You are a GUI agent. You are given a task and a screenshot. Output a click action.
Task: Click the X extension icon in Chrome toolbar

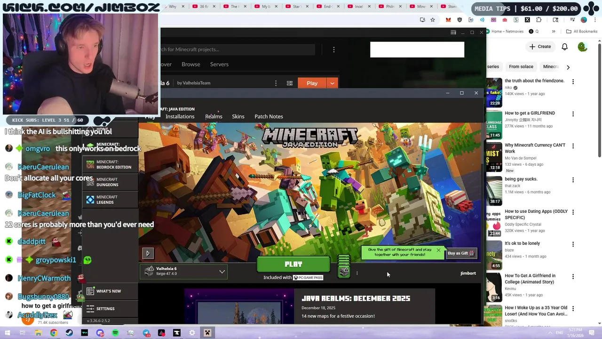click(527, 20)
